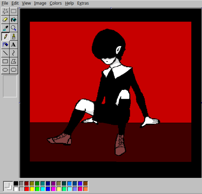Pick the Fill With Color bucket tool

click(x=14, y=19)
